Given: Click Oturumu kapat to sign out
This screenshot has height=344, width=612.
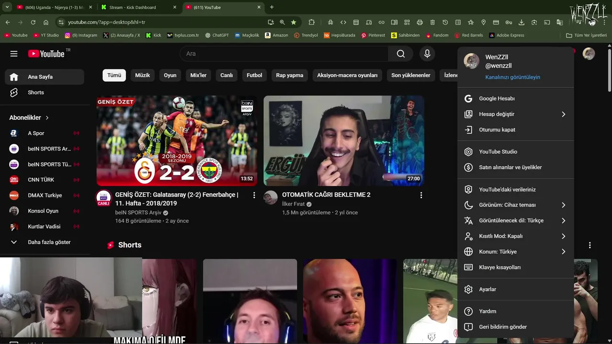Looking at the screenshot, I should [515, 129].
